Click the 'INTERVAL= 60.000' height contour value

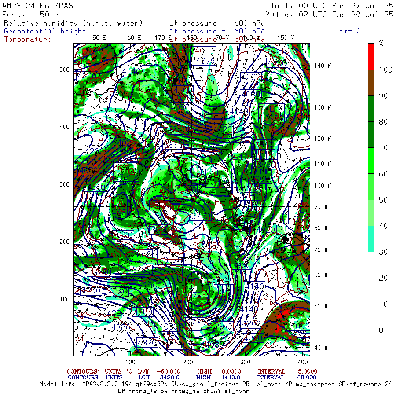click(x=287, y=378)
